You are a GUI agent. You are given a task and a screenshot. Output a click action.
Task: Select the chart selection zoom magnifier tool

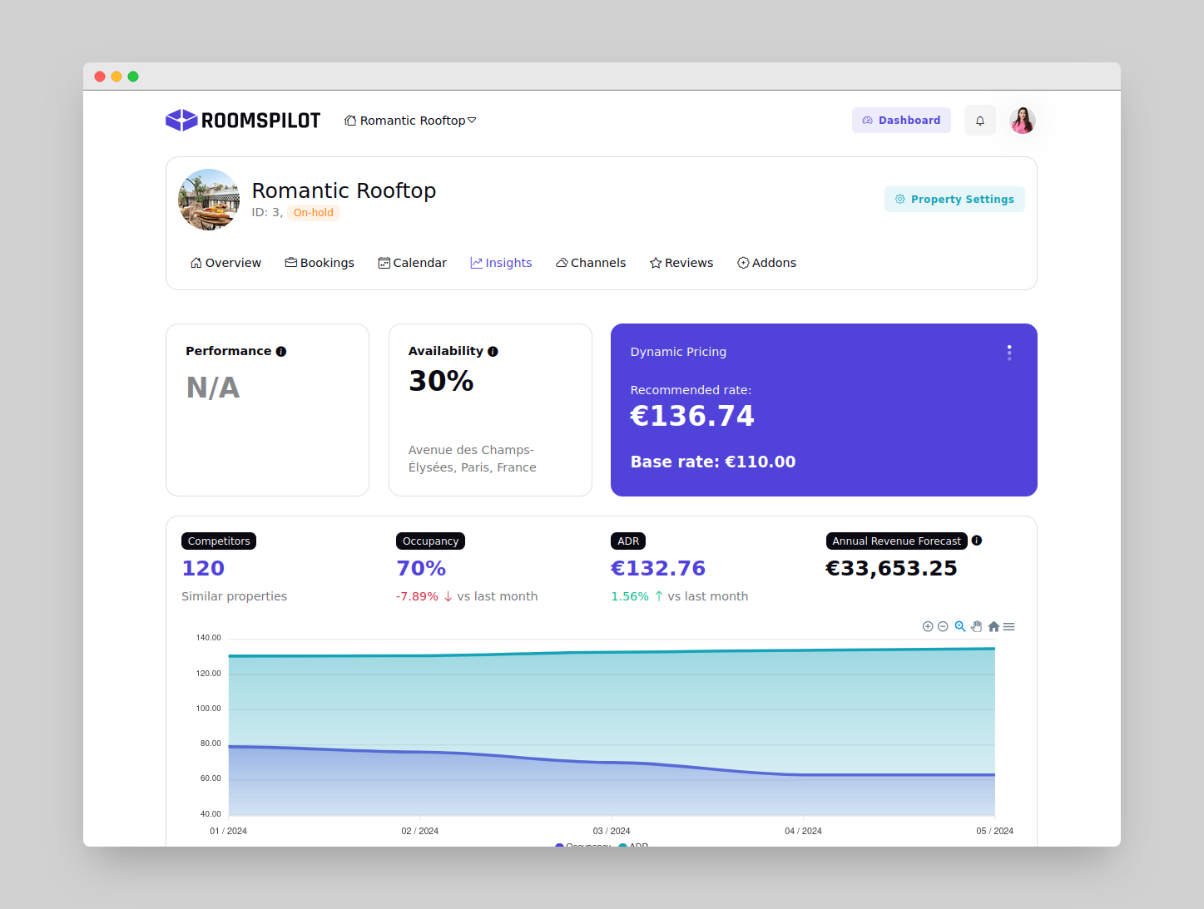960,626
